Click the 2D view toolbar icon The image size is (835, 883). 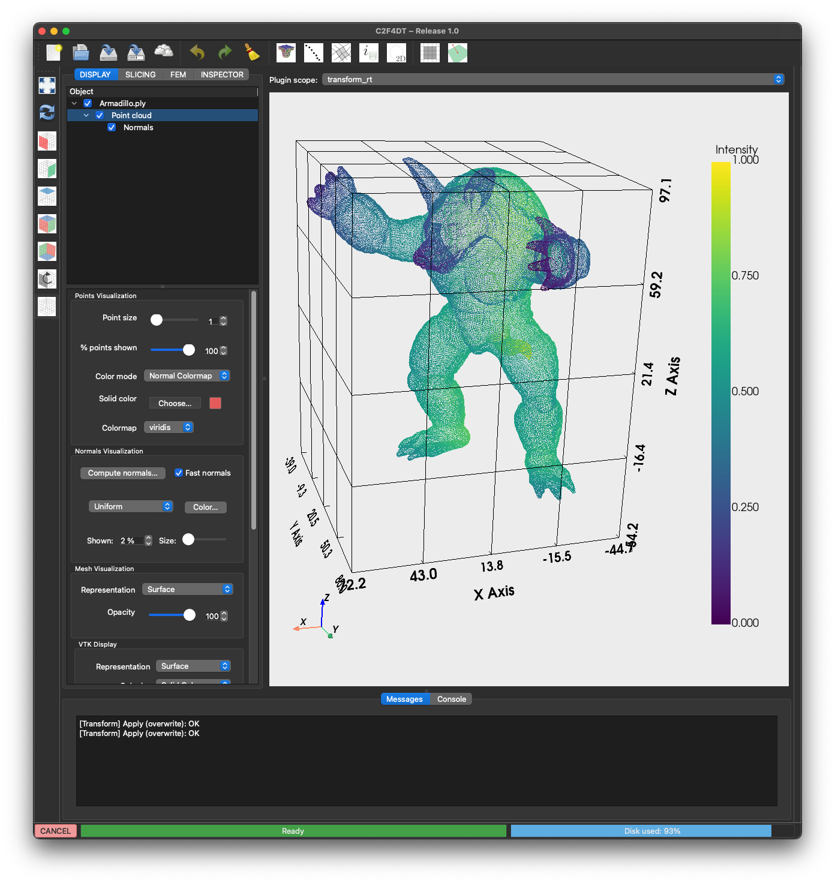coord(397,53)
